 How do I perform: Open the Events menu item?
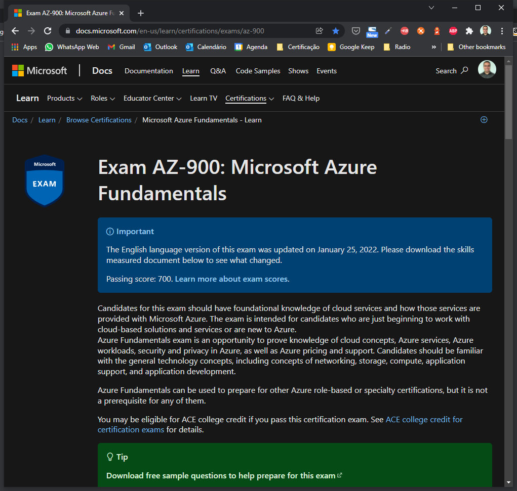pyautogui.click(x=327, y=71)
